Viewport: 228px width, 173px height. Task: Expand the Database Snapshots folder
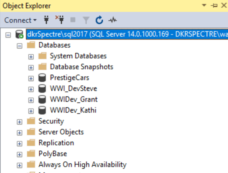pyautogui.click(x=31, y=68)
